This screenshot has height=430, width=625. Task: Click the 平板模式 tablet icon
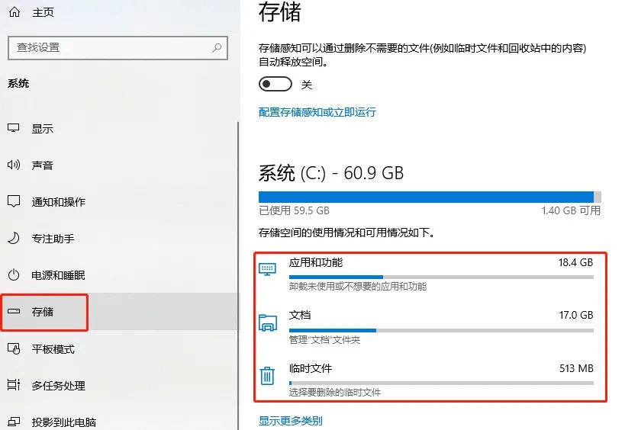click(x=14, y=348)
